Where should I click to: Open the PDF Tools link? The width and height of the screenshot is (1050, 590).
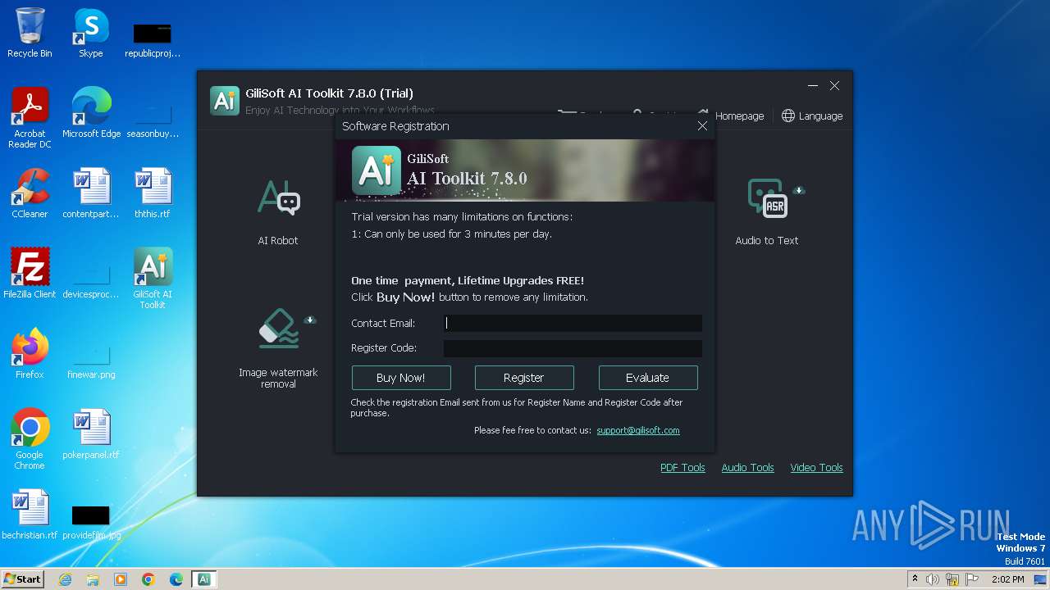682,468
